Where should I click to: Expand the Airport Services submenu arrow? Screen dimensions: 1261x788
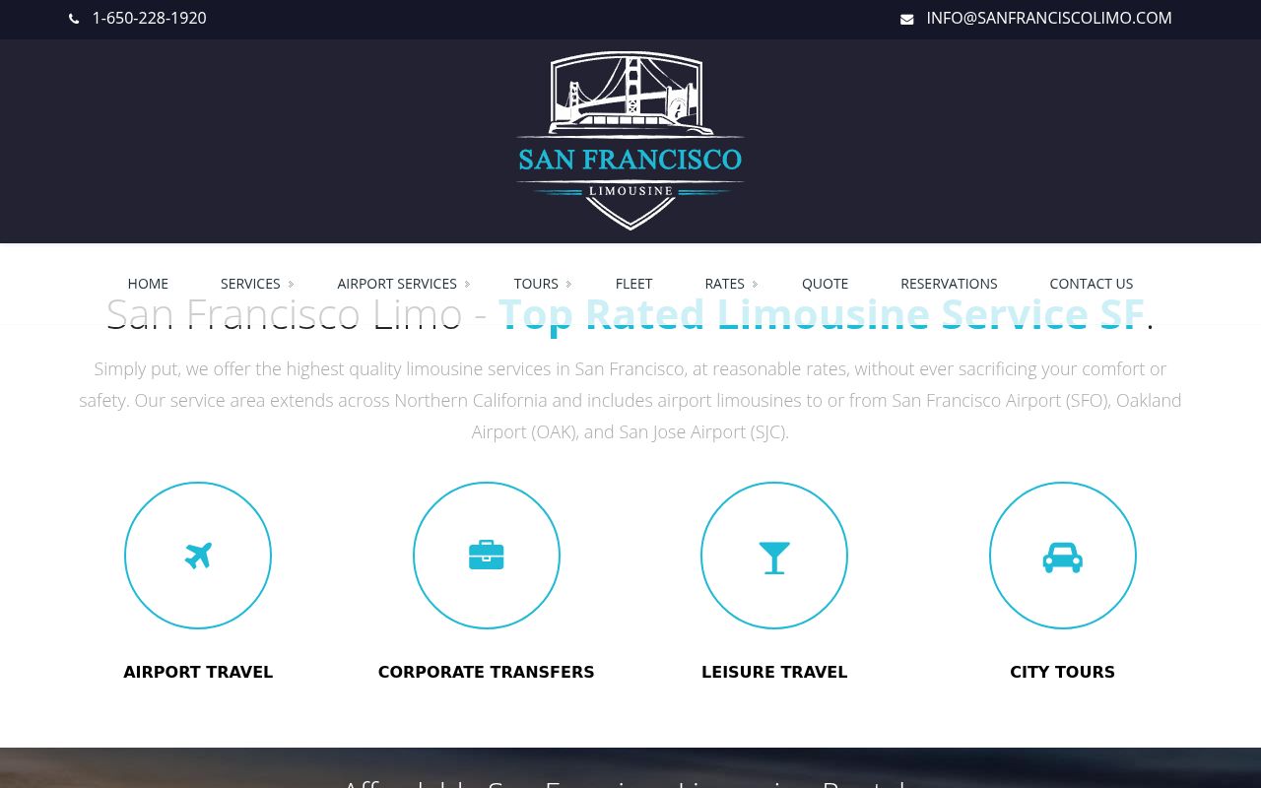tap(468, 285)
